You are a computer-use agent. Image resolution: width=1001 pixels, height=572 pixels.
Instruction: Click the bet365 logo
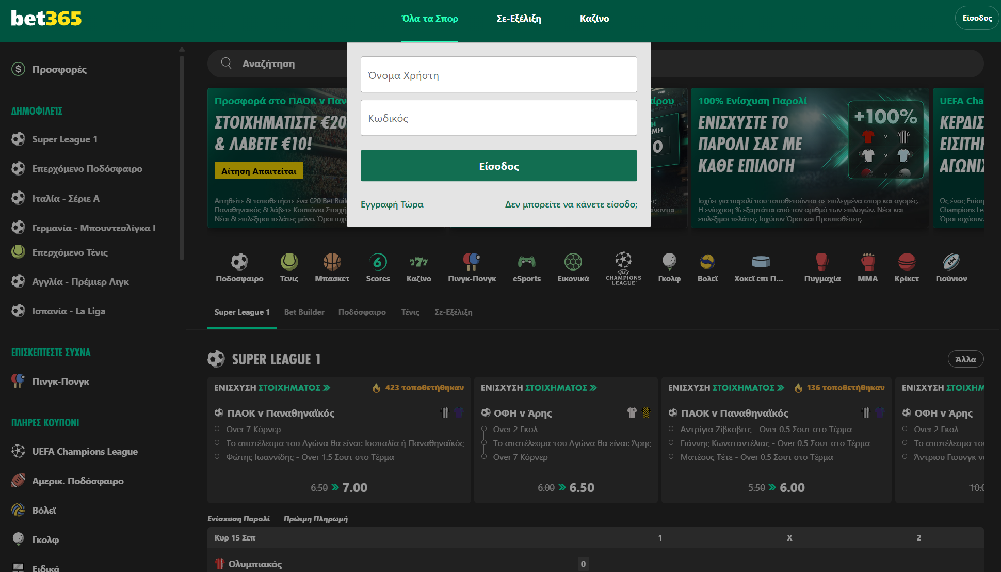(x=46, y=19)
